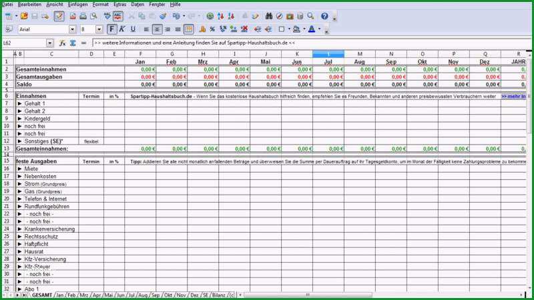The width and height of the screenshot is (534, 300).
Task: Run the spelling check
Action: (x=107, y=16)
